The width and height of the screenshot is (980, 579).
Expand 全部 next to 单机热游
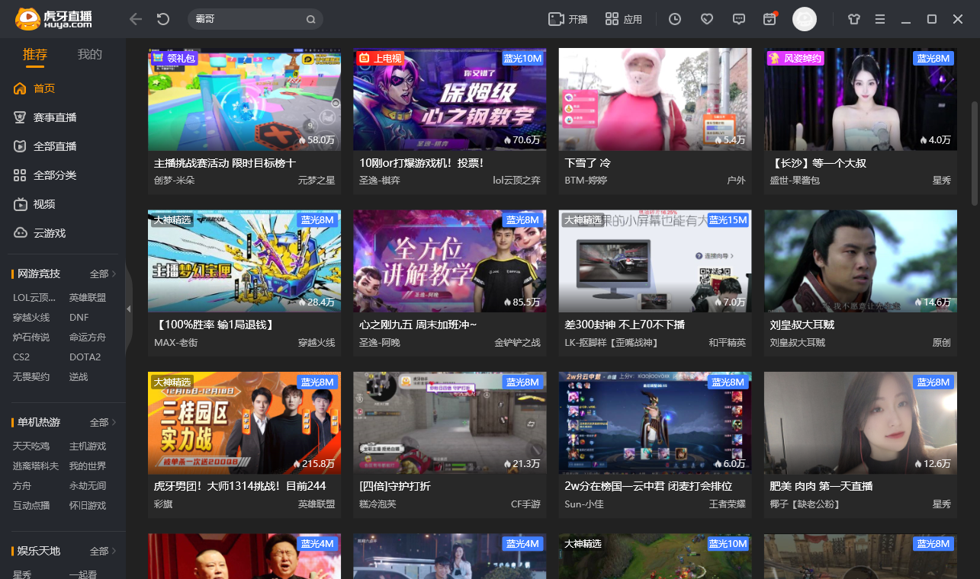pyautogui.click(x=103, y=422)
